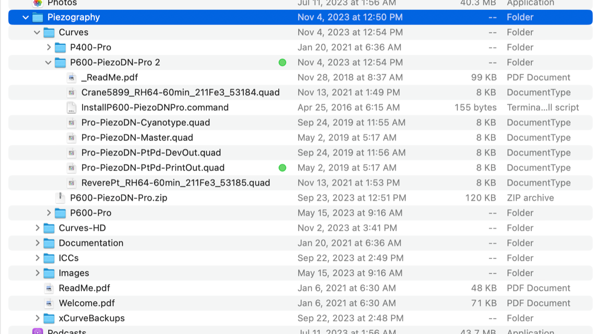Click the Curves folder icon
Image resolution: width=598 pixels, height=334 pixels.
pos(49,32)
